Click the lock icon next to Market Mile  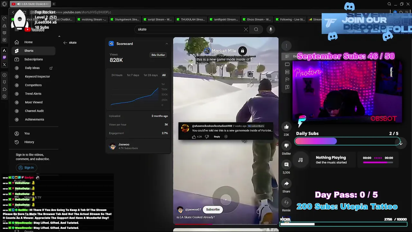(x=242, y=51)
